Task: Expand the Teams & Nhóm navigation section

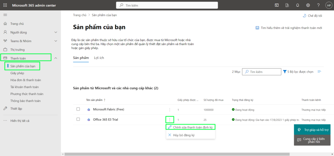Action: click(56, 41)
